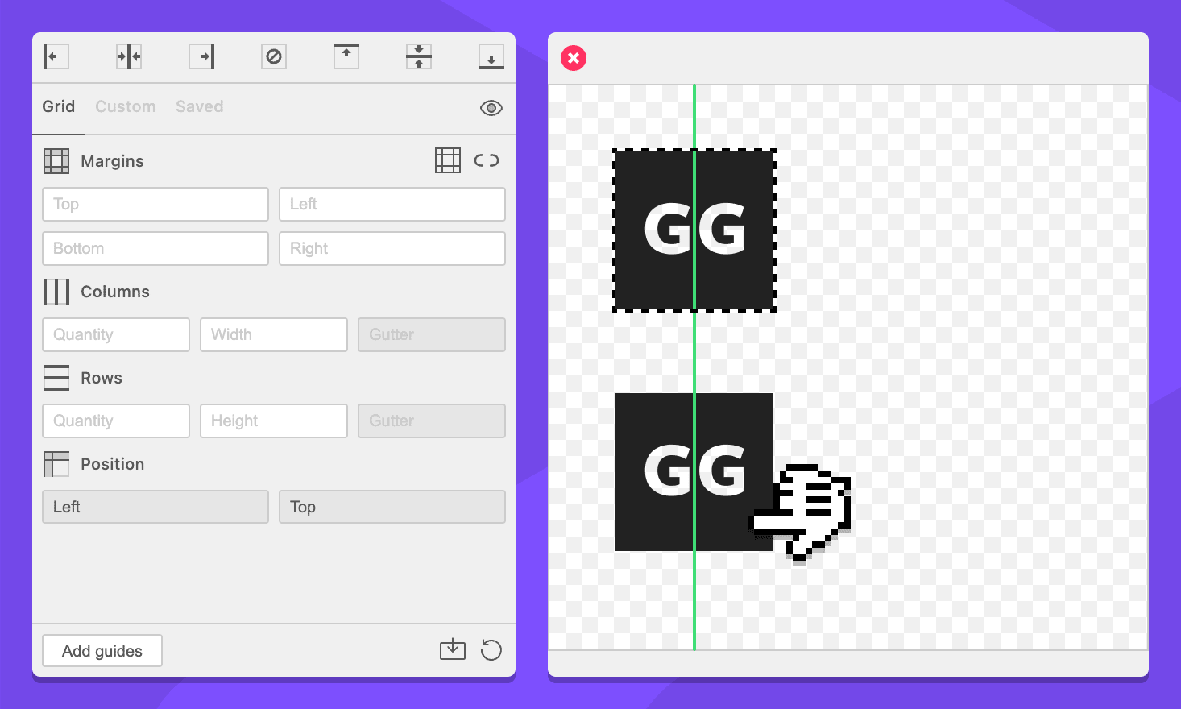
Task: Close the preview with the red X button
Action: pyautogui.click(x=574, y=58)
